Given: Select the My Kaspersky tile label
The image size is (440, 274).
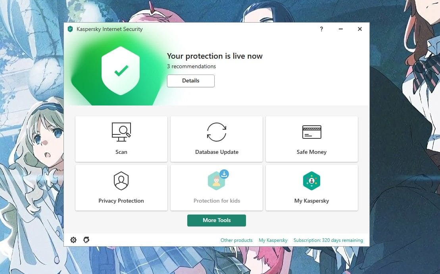Looking at the screenshot, I should tap(311, 201).
